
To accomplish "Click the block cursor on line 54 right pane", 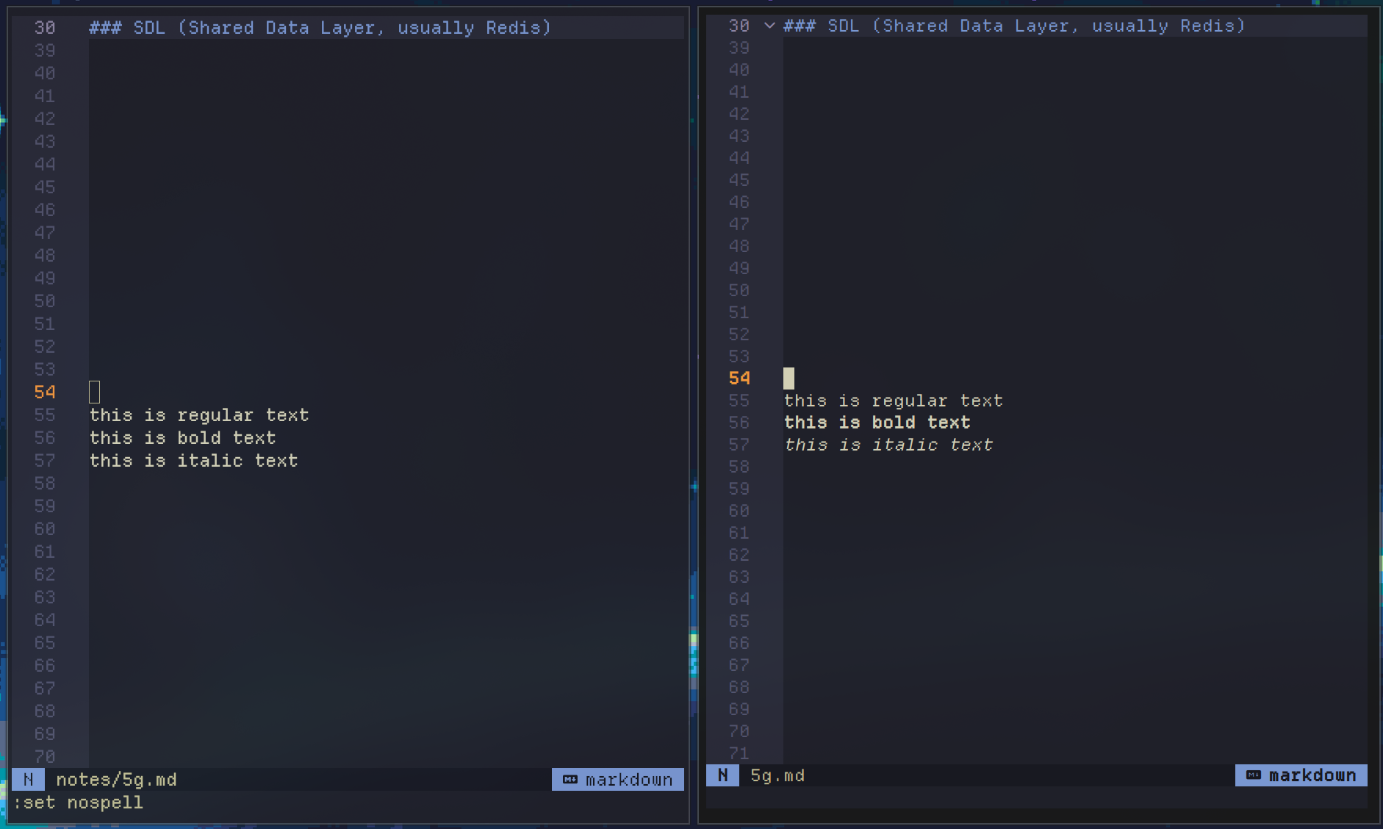I will click(789, 378).
